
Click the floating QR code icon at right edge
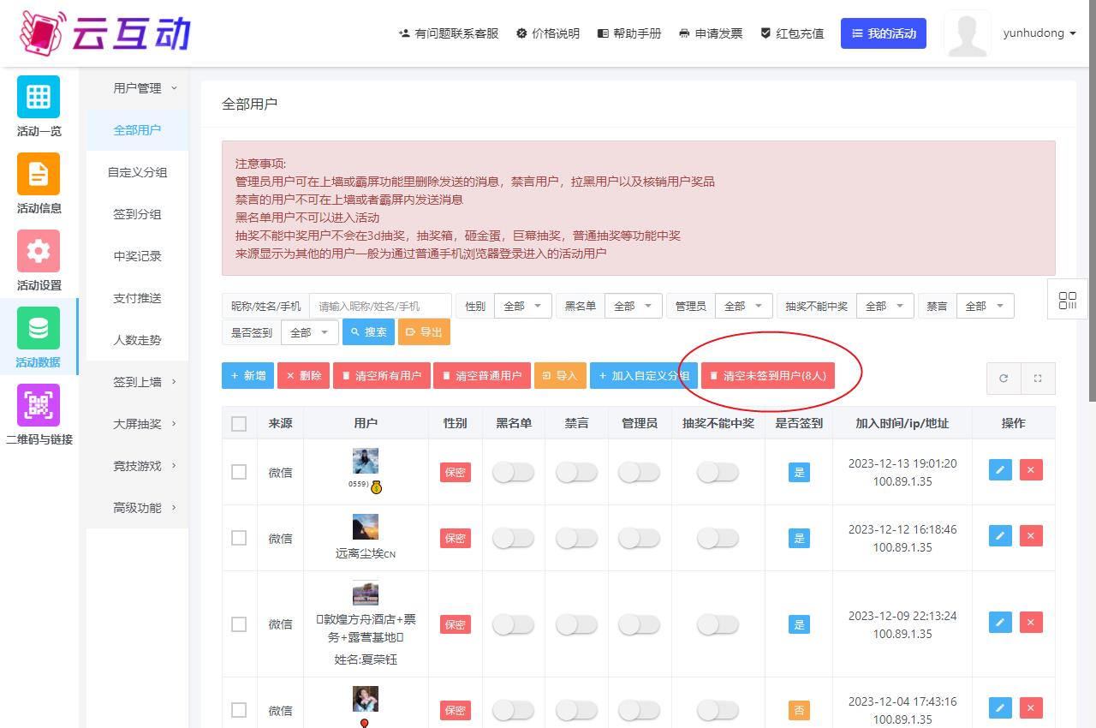[1067, 301]
